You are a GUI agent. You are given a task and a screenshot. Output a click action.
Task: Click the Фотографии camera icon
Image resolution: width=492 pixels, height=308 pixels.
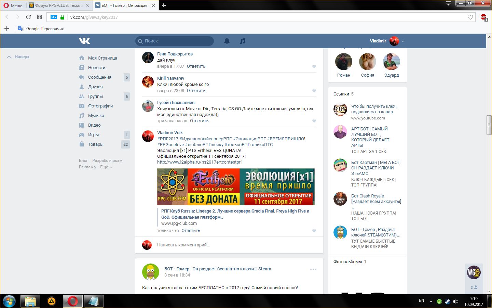82,106
